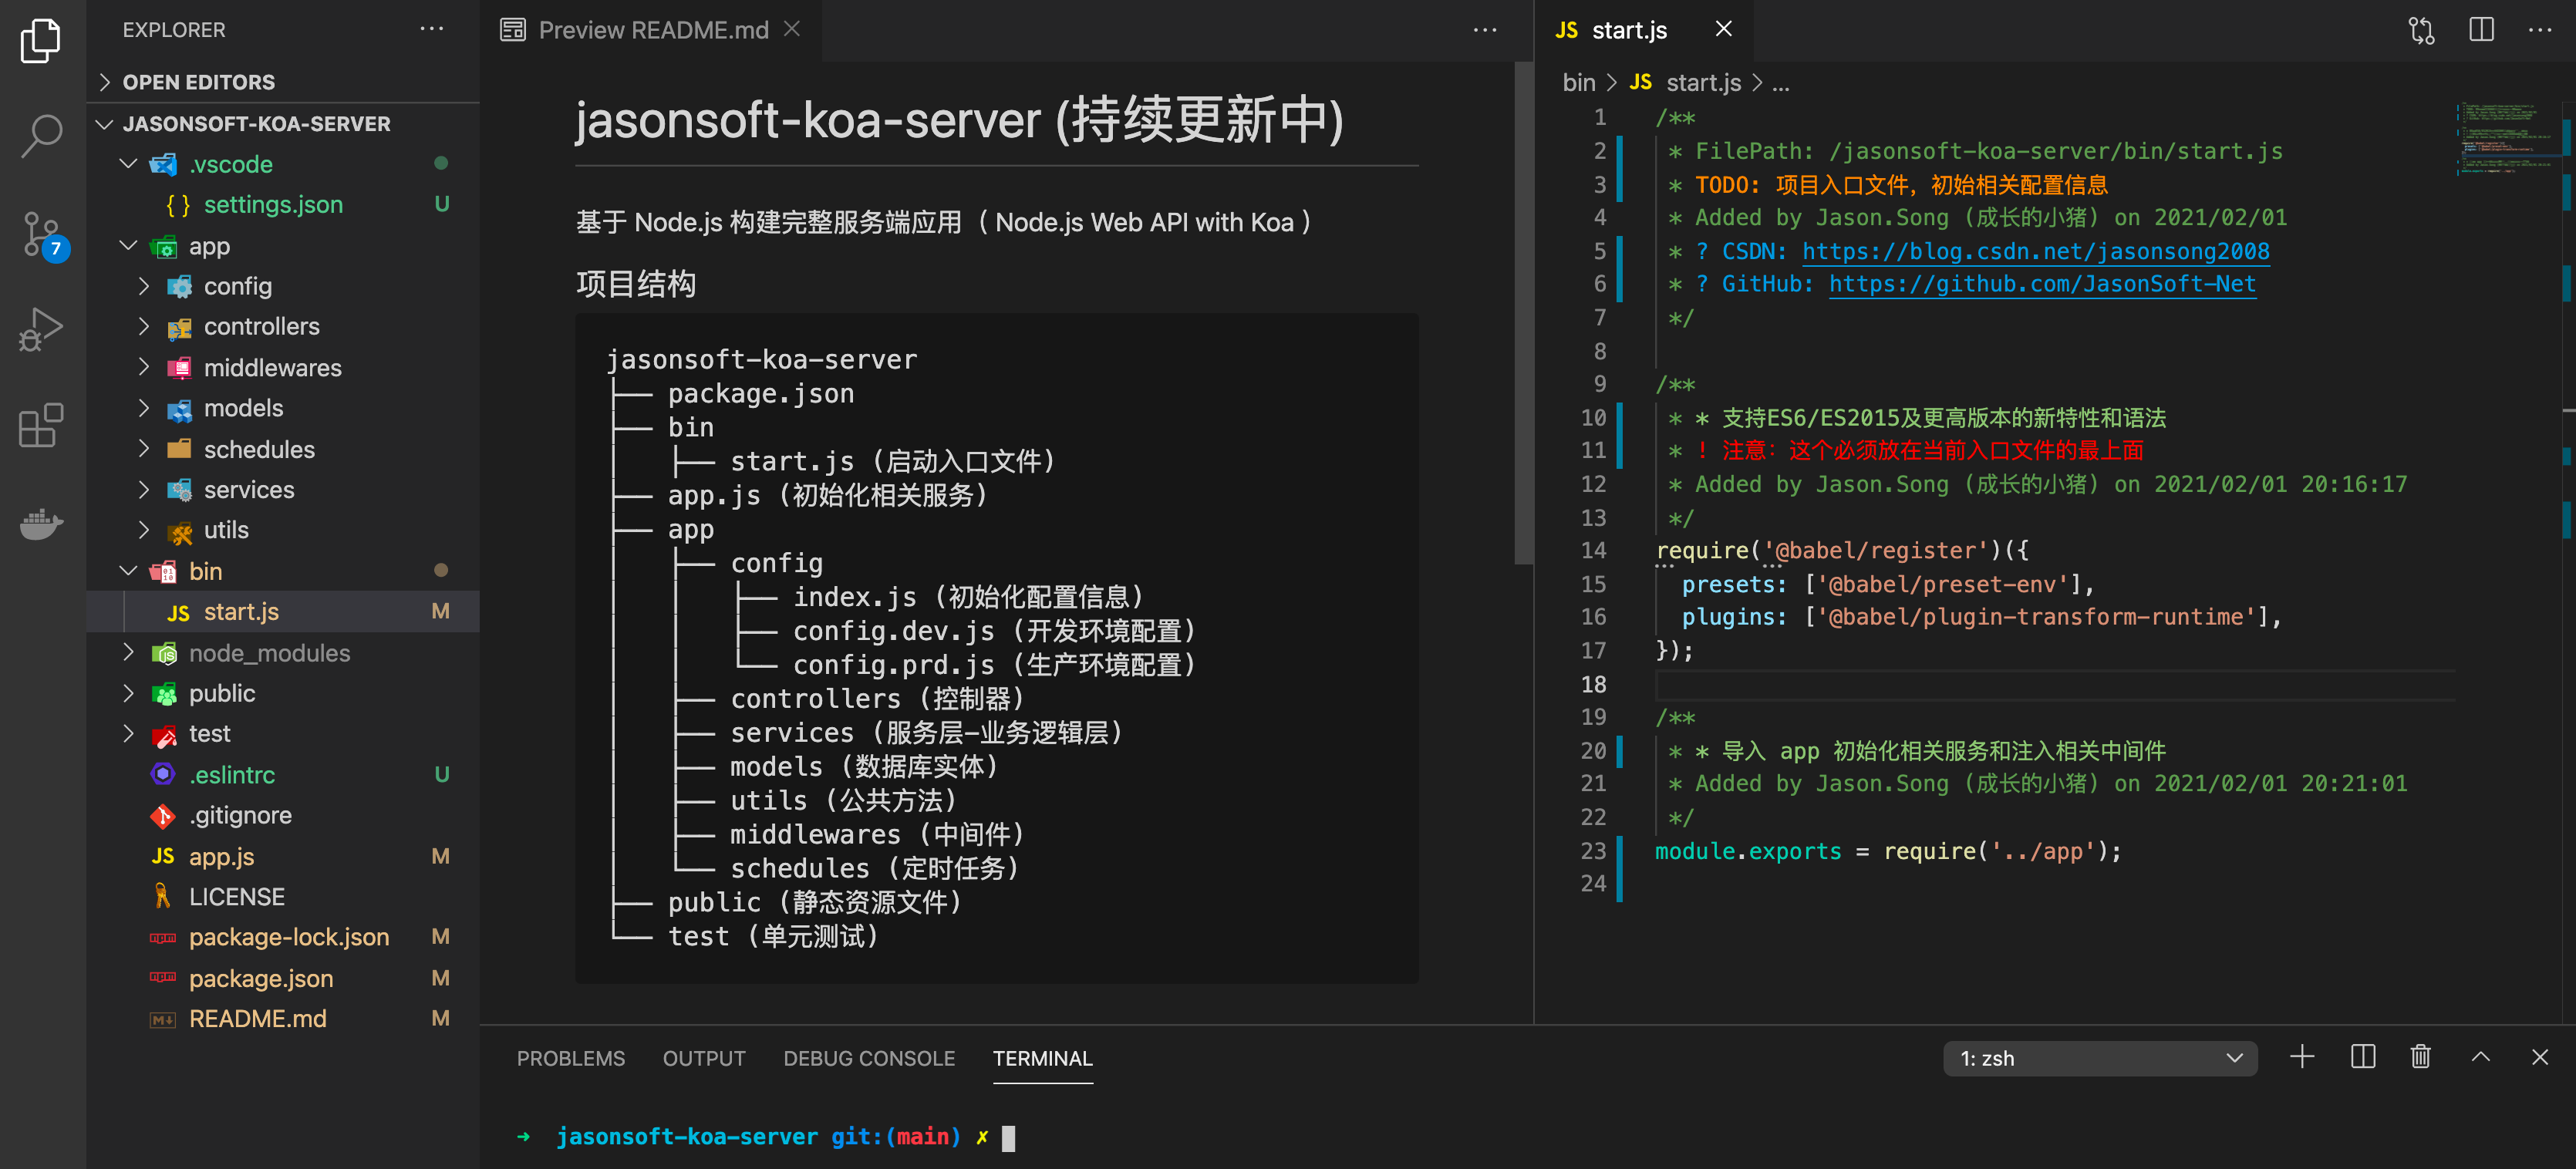
Task: Switch to Preview README.md tab
Action: click(652, 30)
